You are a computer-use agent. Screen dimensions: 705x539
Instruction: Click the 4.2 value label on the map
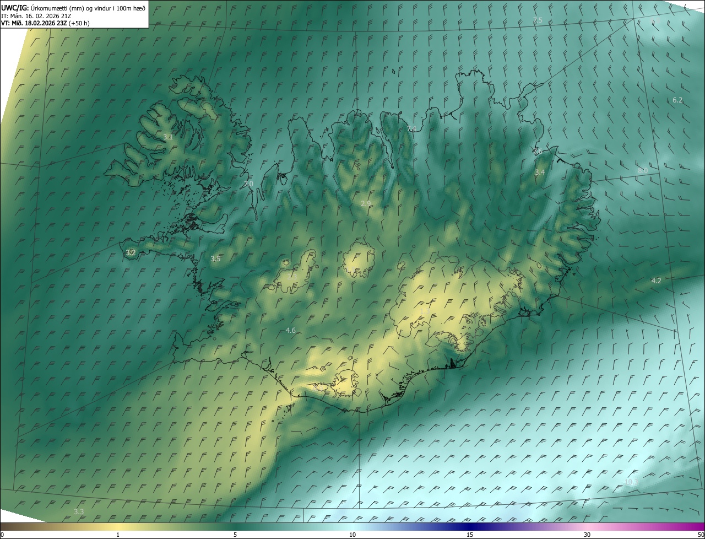[656, 281]
